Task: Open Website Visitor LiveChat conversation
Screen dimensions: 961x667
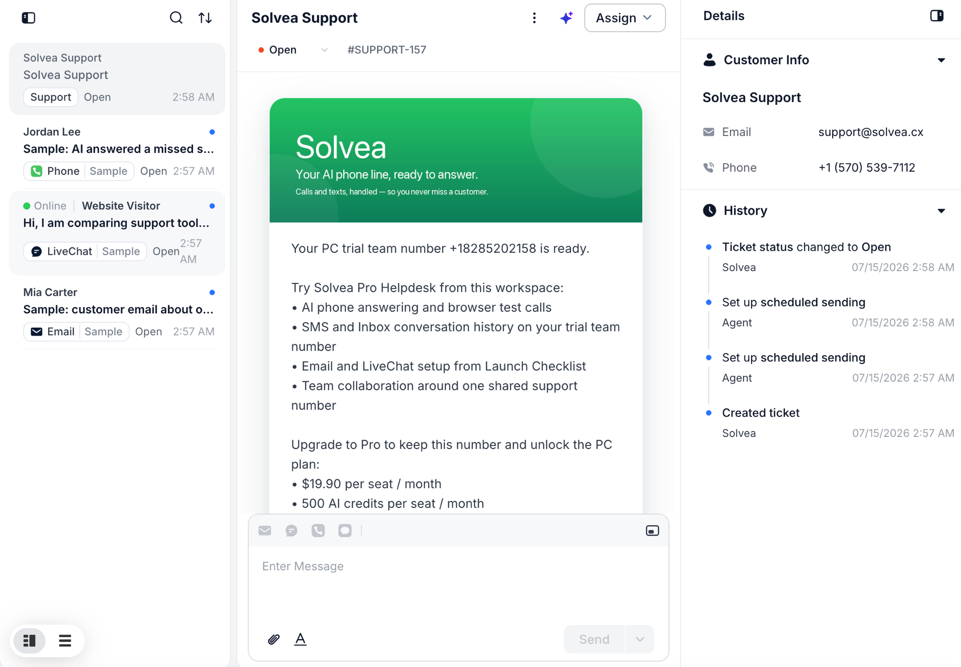Action: [117, 234]
